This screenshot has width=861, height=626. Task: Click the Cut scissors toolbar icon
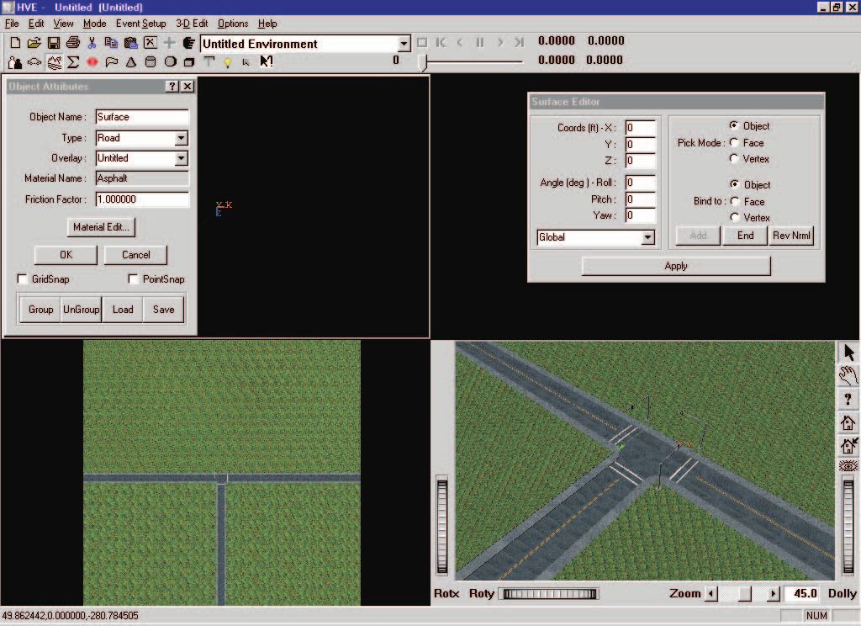[92, 43]
